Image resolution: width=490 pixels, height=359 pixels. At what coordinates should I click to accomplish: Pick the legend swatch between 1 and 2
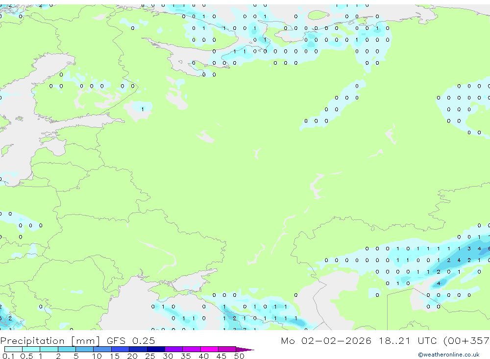tap(49, 349)
